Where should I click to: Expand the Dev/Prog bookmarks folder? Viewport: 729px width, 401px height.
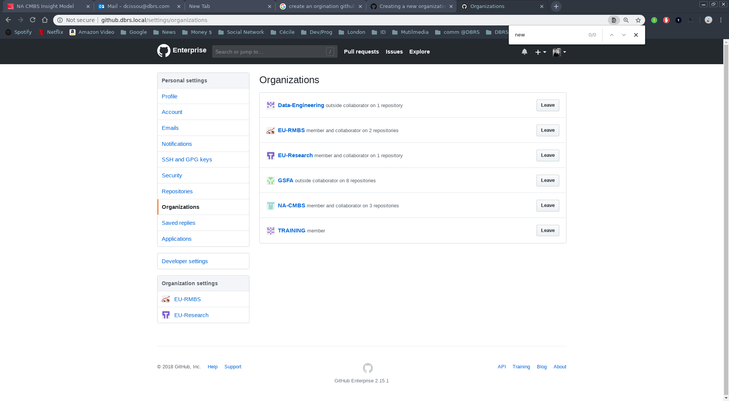point(317,32)
